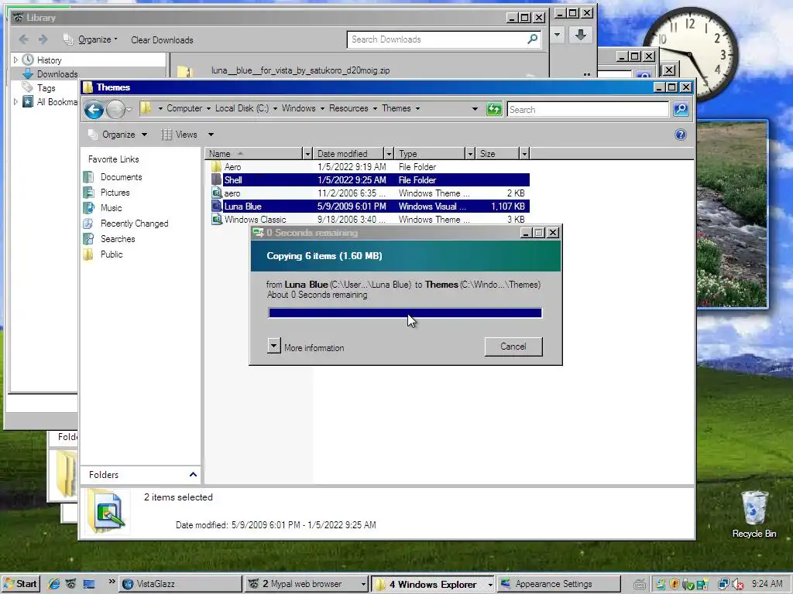Screen dimensions: 793x594
Task: Launch Mypal browser from quick launch
Action: click(x=70, y=584)
